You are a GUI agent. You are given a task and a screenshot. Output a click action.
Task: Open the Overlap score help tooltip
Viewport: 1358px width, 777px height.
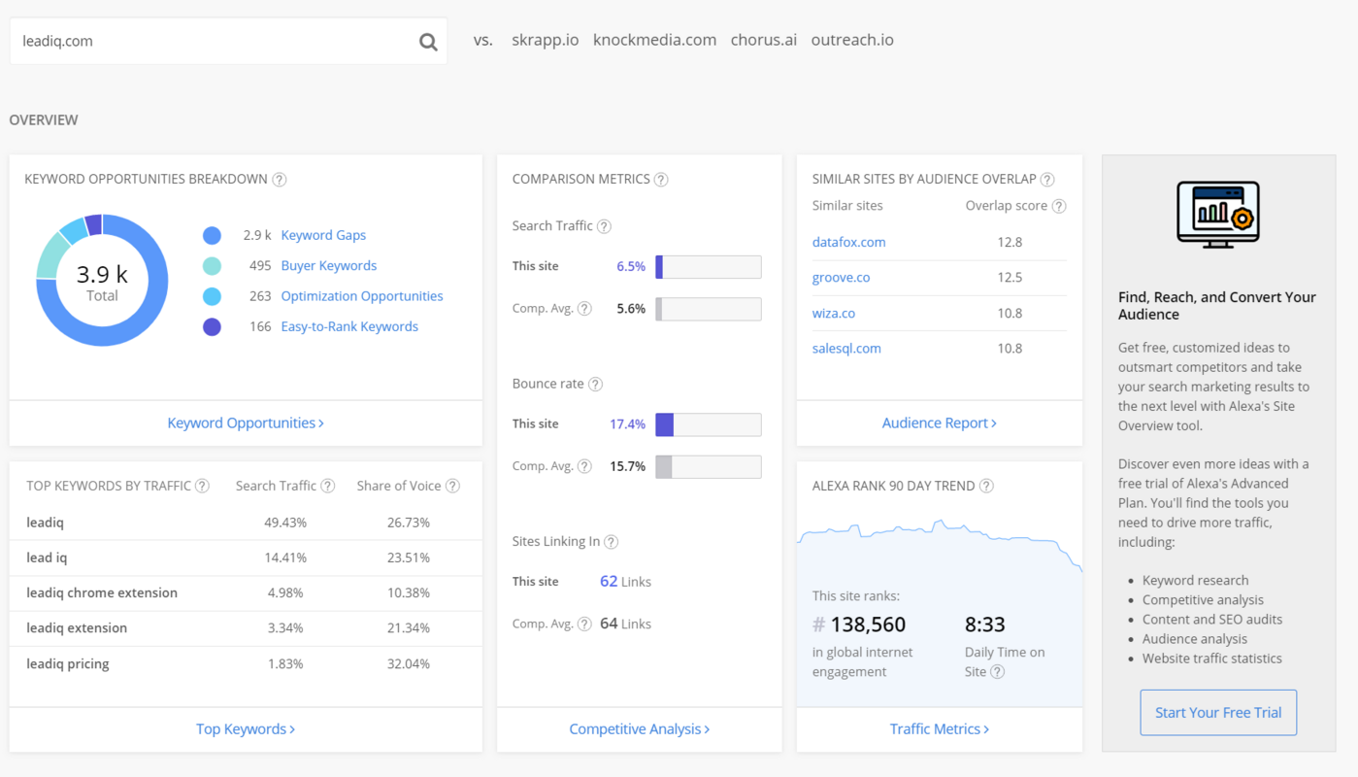point(1059,205)
